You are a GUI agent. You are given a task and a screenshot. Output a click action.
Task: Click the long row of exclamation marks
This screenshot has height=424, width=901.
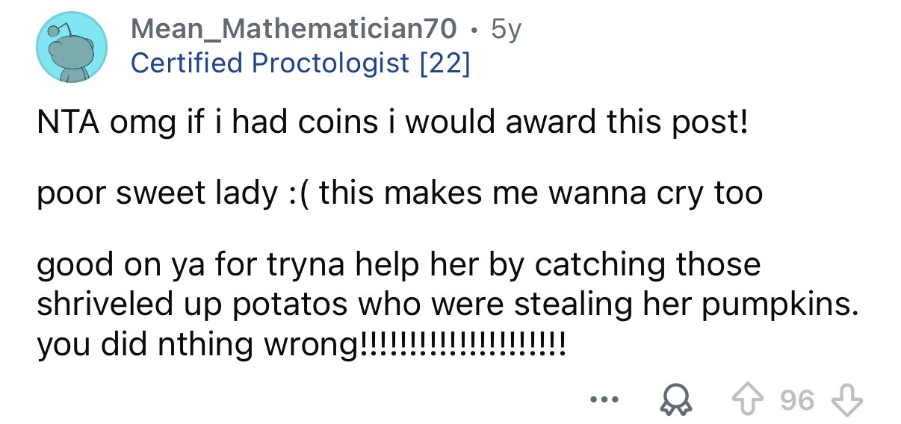coord(463,346)
